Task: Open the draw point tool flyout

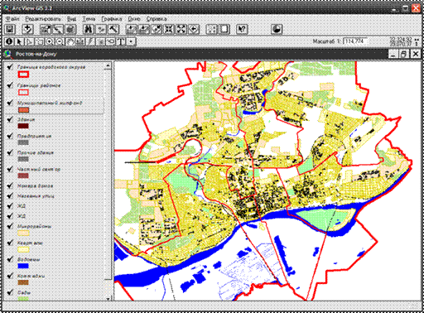Action: click(x=132, y=41)
